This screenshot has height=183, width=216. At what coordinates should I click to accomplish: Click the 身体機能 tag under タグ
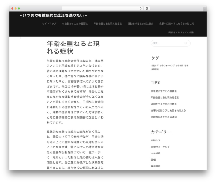coord(155,69)
